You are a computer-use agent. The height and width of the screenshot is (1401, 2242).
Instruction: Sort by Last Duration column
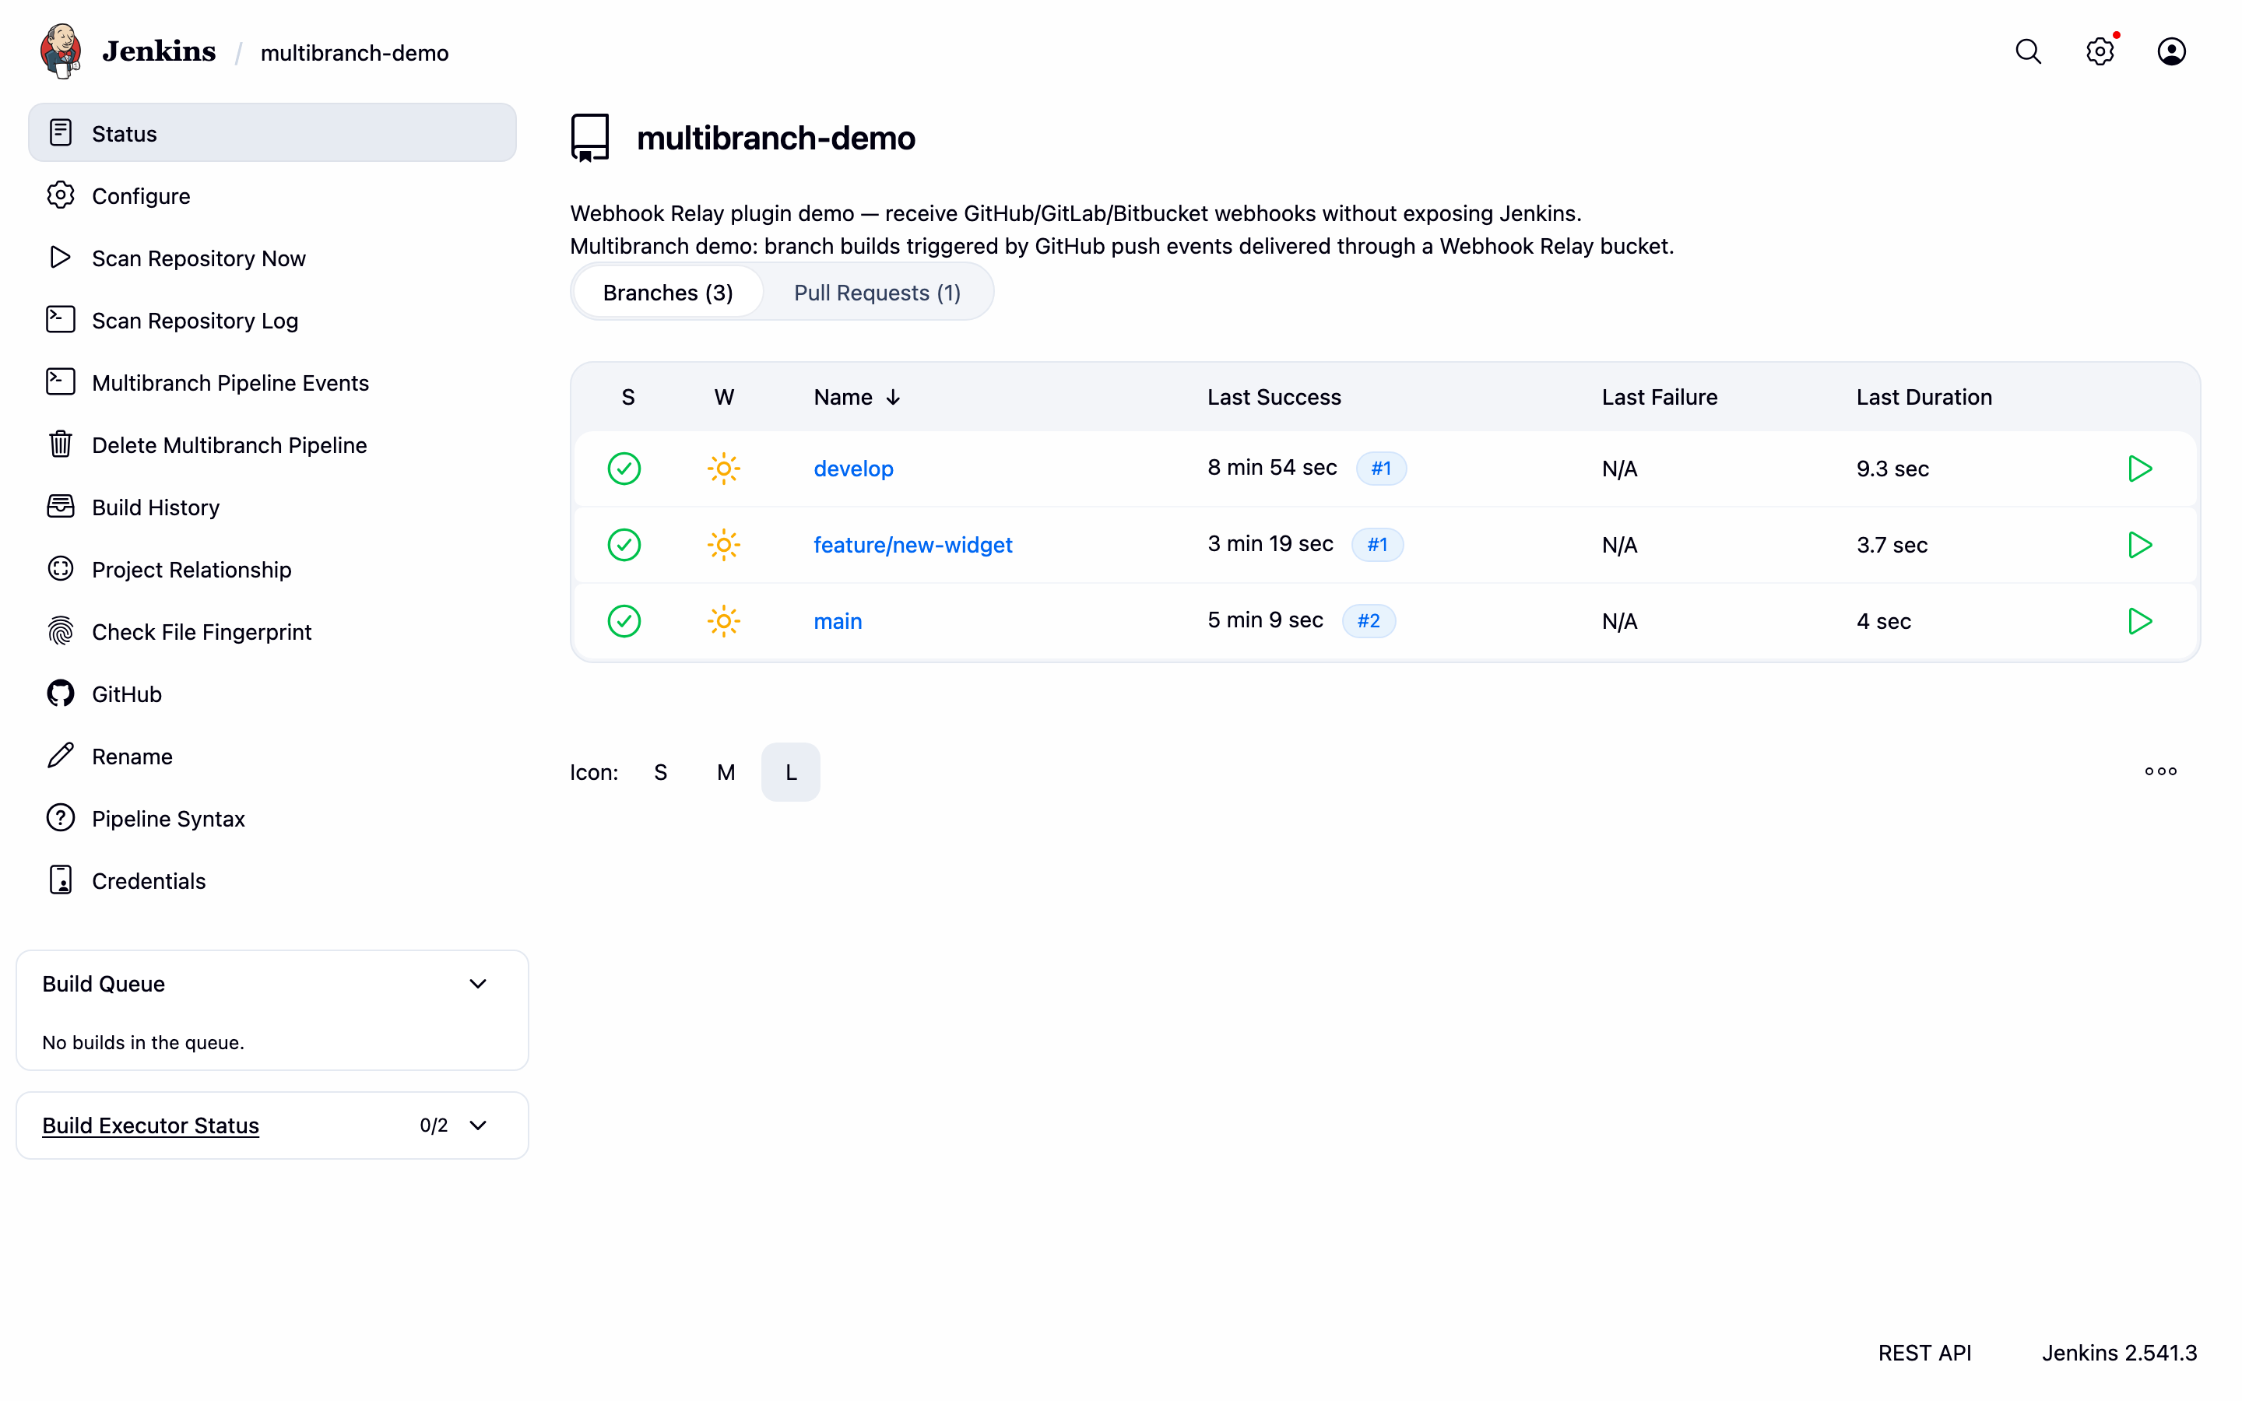click(1924, 398)
